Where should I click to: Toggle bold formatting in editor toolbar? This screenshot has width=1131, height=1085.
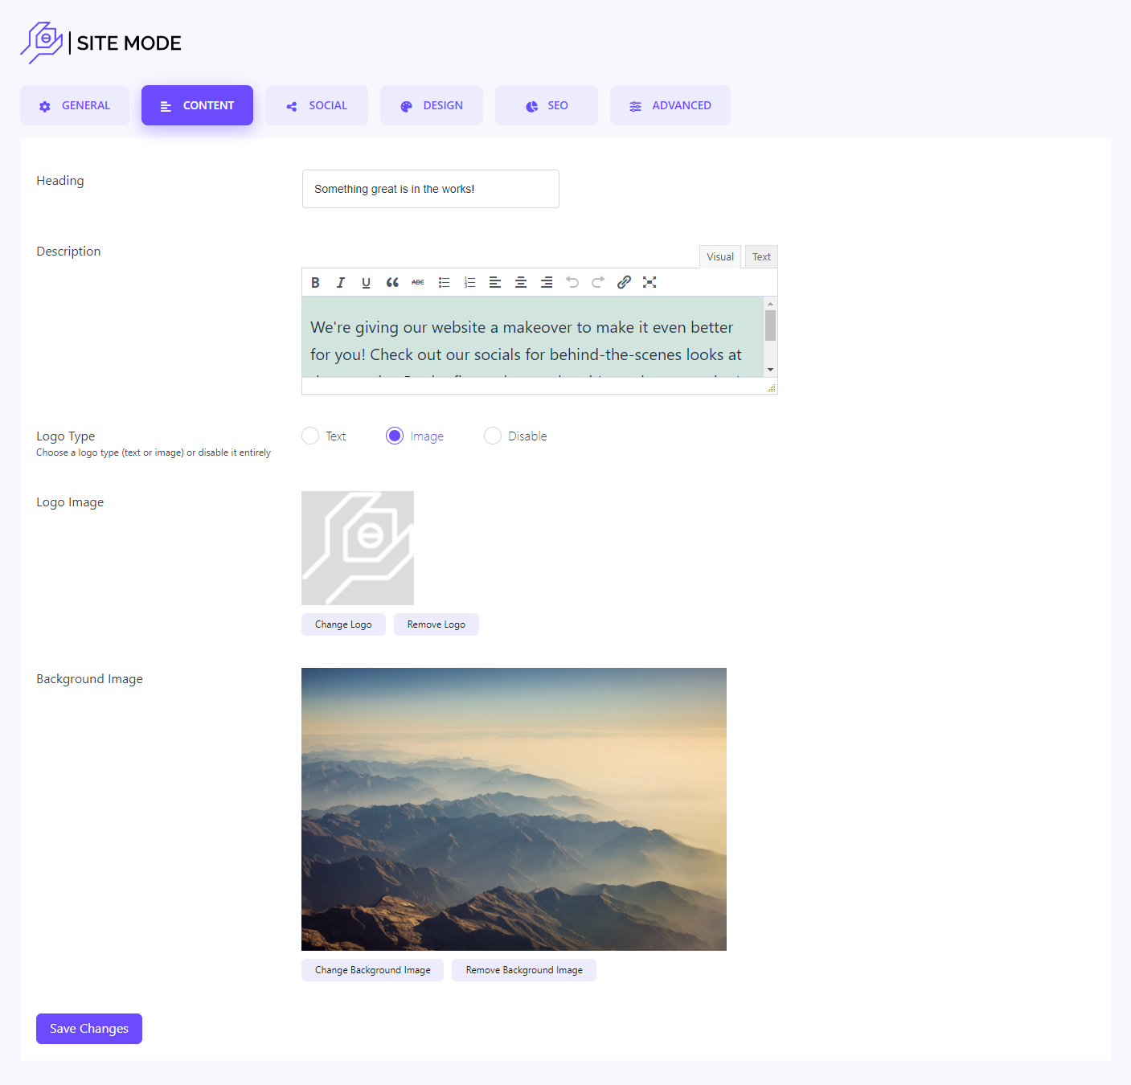pyautogui.click(x=315, y=282)
